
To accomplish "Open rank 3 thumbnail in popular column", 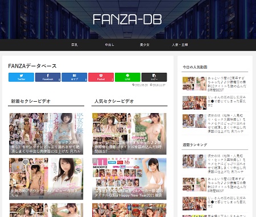I will coord(129,210).
